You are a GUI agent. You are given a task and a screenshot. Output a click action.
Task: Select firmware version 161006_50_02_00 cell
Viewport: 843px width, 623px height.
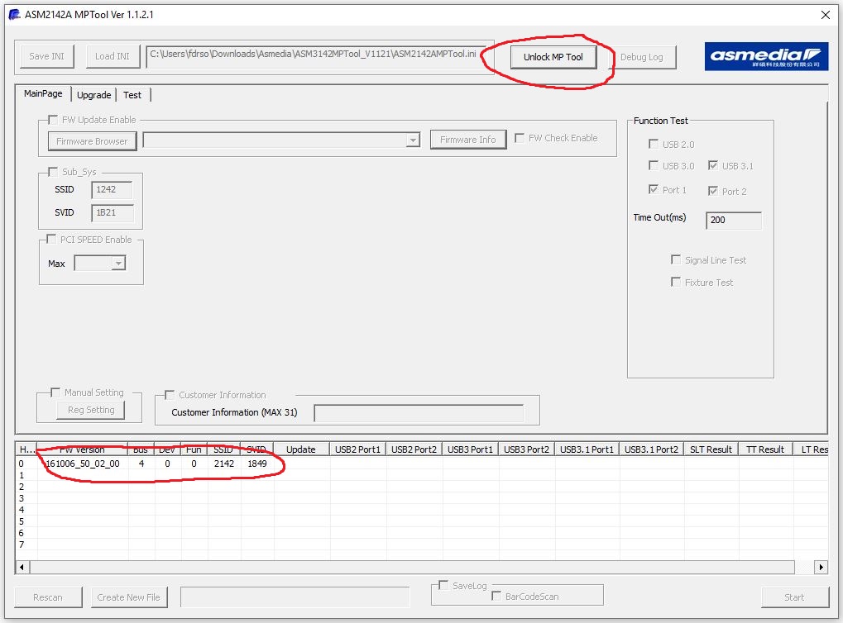coord(83,464)
